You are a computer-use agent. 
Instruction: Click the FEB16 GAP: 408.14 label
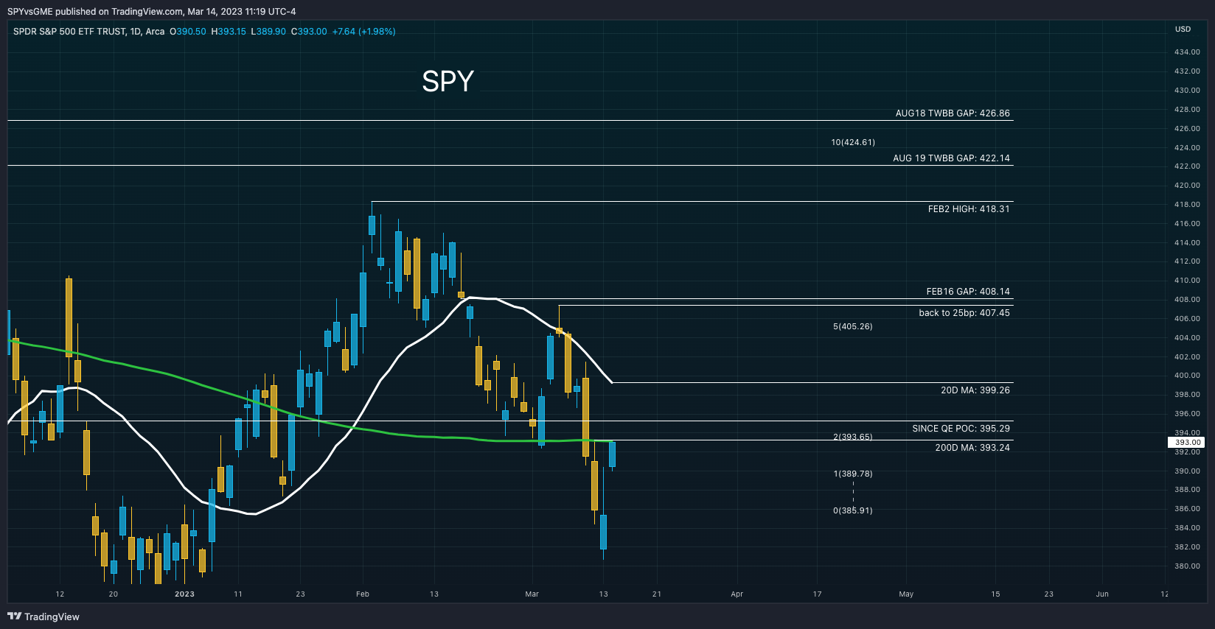pyautogui.click(x=968, y=292)
